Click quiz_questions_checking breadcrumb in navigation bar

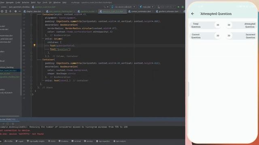tap(19, 7)
